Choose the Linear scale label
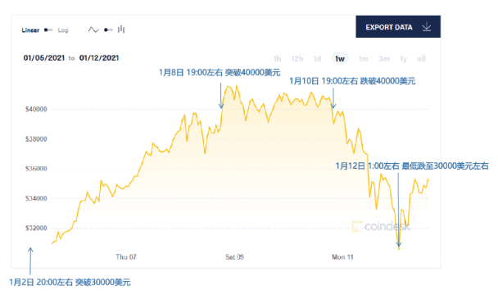498x299 pixels. point(30,29)
